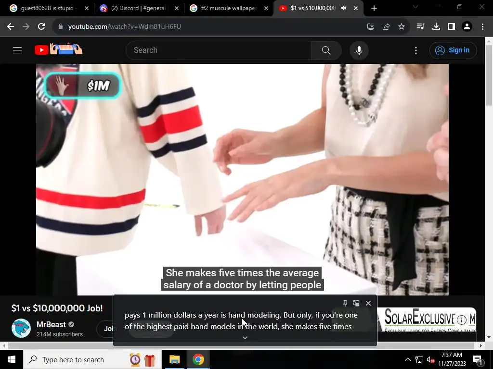Click the '214M subscribers' text
The width and height of the screenshot is (493, 369).
(59, 334)
